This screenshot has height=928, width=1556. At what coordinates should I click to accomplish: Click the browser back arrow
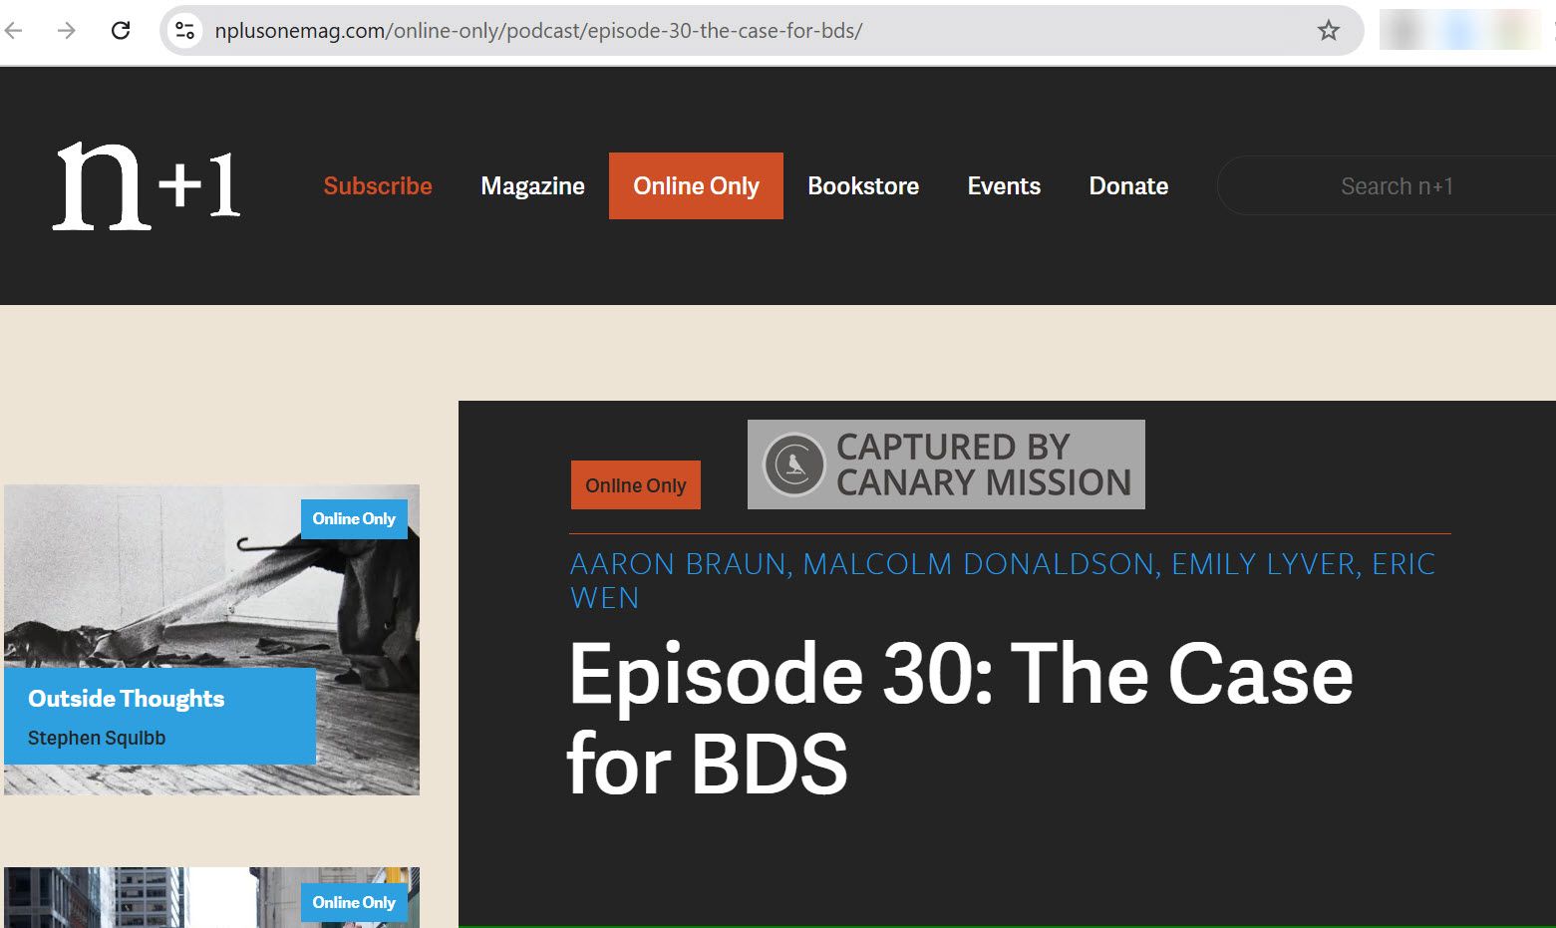(14, 31)
